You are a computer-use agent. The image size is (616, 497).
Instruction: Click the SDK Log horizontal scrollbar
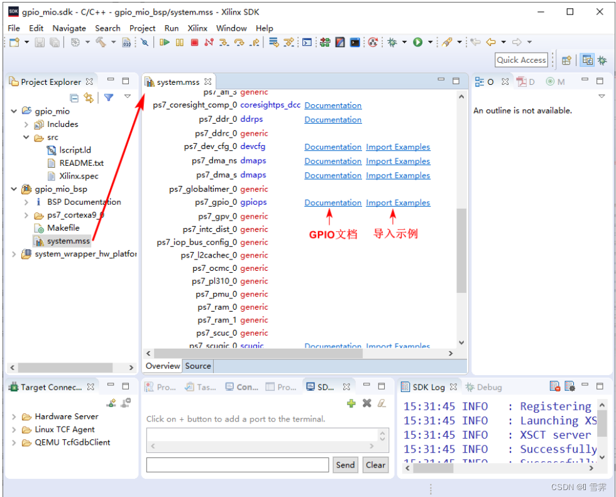(x=433, y=468)
